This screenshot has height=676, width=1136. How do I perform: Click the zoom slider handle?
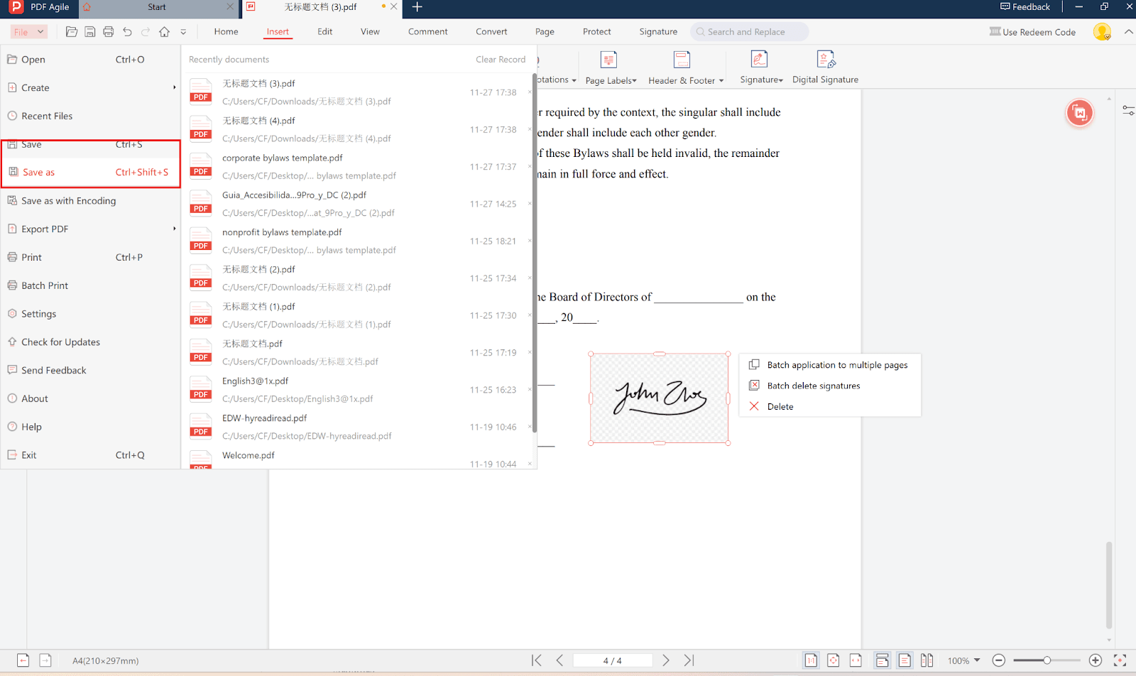click(x=1047, y=660)
